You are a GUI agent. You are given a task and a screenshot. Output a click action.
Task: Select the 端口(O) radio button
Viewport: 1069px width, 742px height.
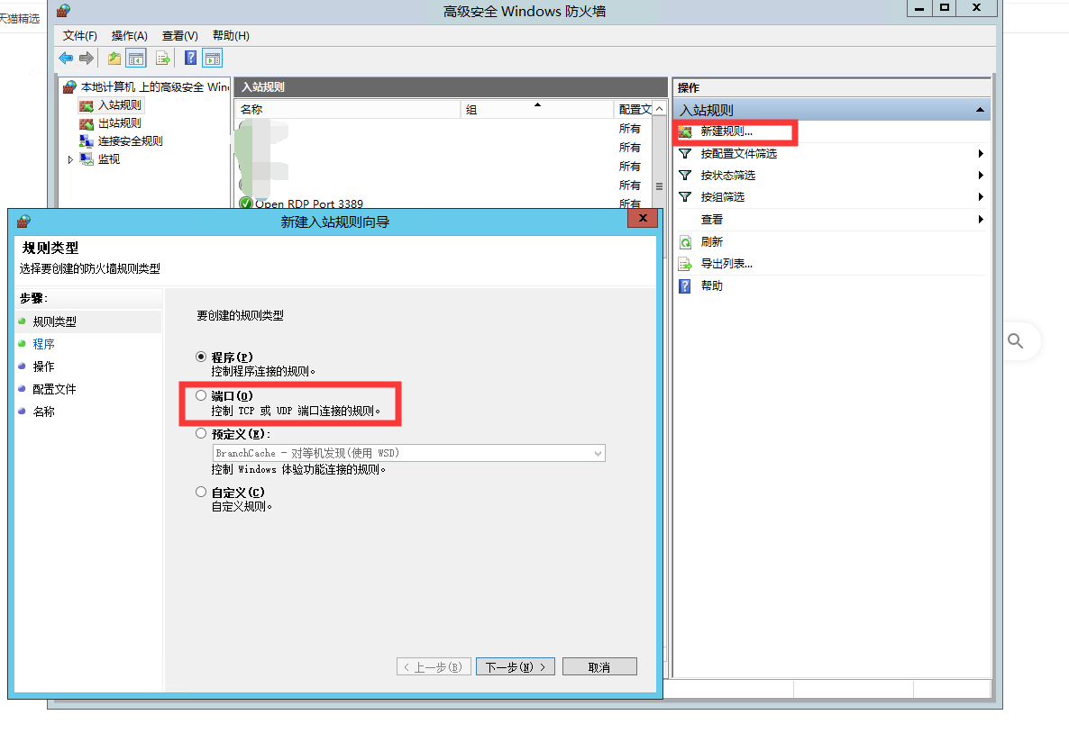click(x=200, y=395)
